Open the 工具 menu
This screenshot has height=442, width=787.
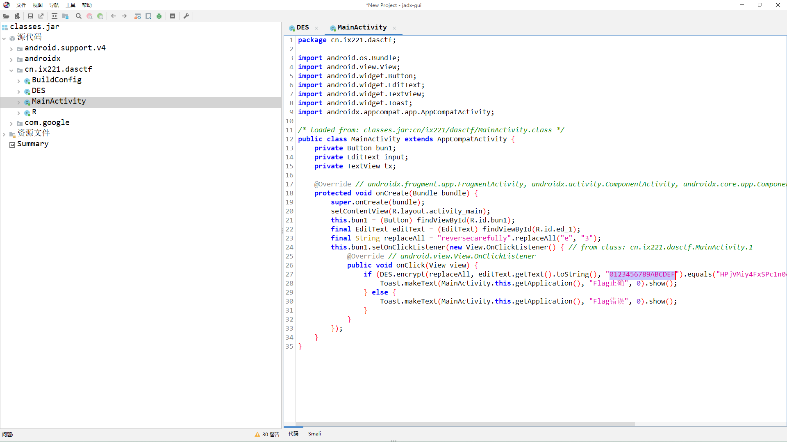tap(71, 5)
